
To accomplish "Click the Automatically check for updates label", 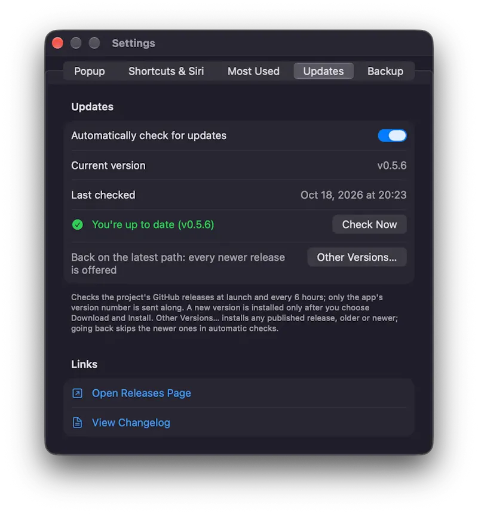I will point(149,136).
